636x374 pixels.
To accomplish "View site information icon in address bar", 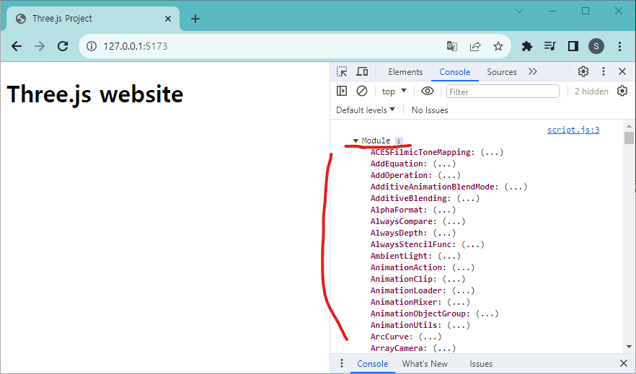I will point(92,46).
